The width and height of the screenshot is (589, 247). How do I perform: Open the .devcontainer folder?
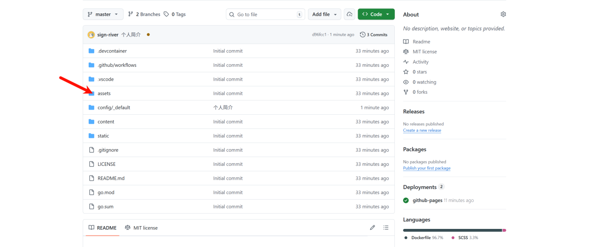(112, 51)
